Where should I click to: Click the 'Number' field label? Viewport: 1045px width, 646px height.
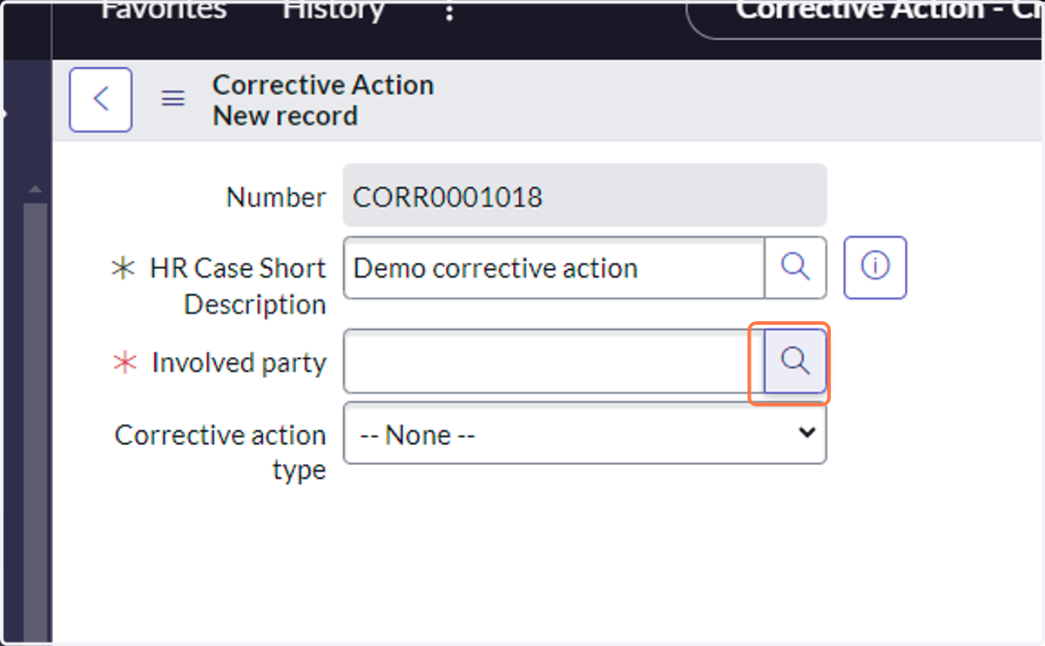[x=276, y=198]
